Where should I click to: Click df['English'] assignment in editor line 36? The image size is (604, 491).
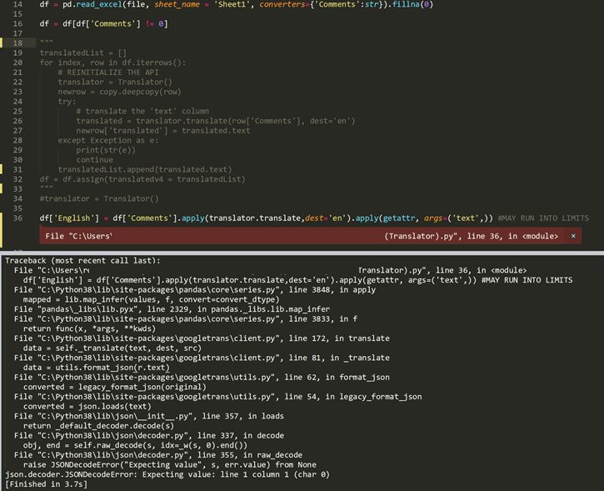69,218
